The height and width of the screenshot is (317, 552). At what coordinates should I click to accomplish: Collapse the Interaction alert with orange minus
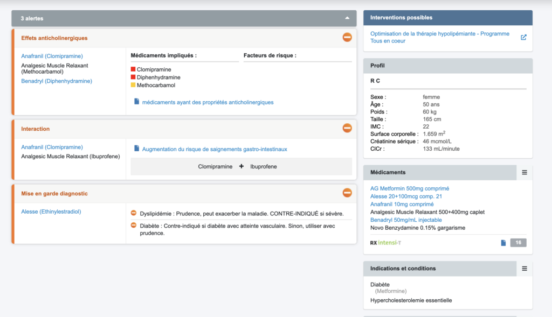347,128
